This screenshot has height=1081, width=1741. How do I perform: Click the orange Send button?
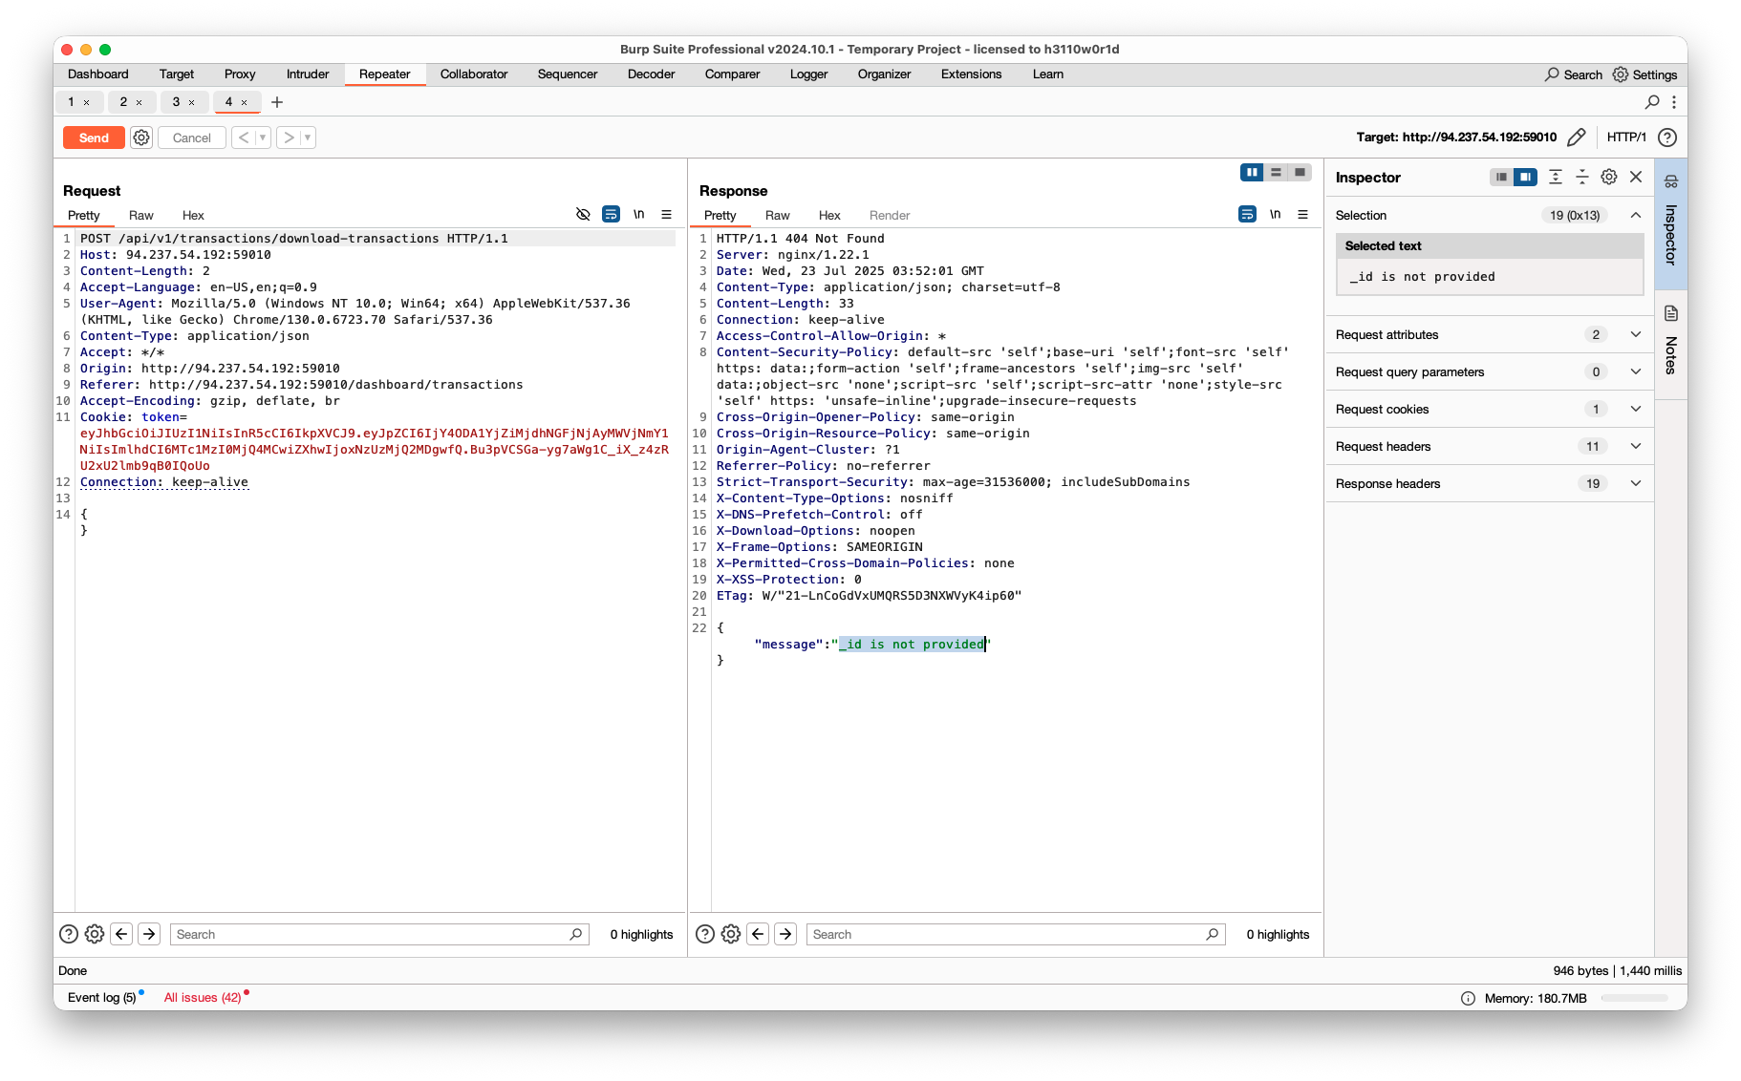coord(94,138)
